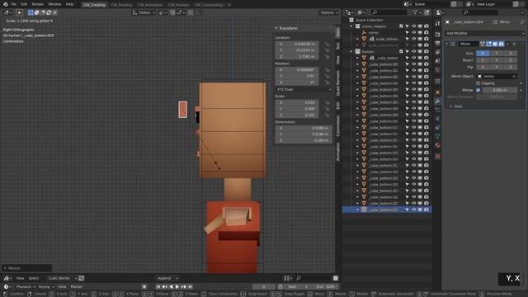Select the highlighted _cube_bottom.024 outliner row
The width and height of the screenshot is (528, 297).
387,210
